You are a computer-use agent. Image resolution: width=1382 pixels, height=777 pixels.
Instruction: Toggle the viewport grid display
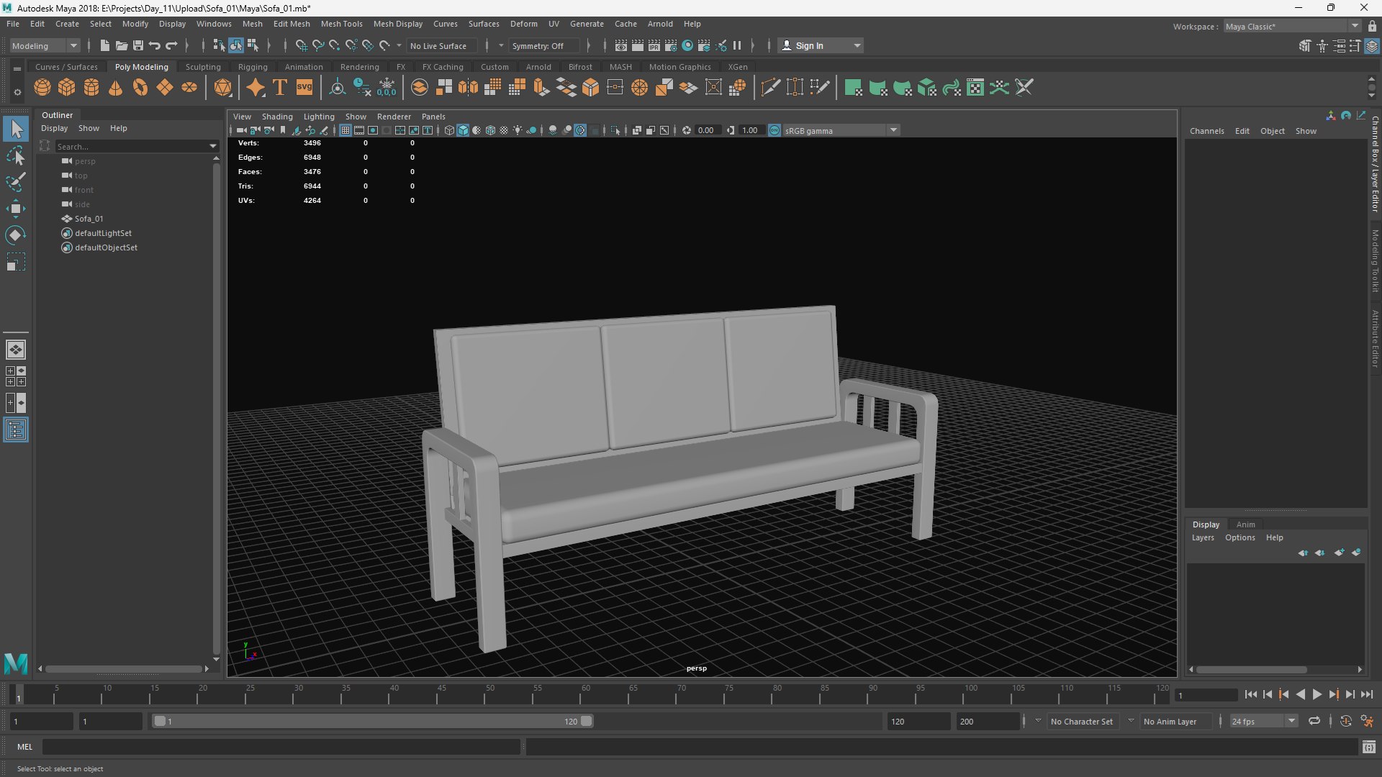click(x=345, y=130)
